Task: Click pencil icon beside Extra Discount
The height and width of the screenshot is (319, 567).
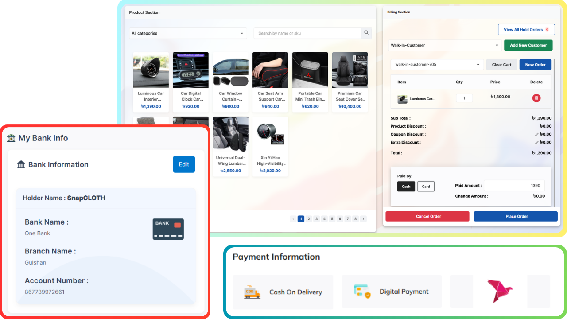Action: [x=537, y=143]
